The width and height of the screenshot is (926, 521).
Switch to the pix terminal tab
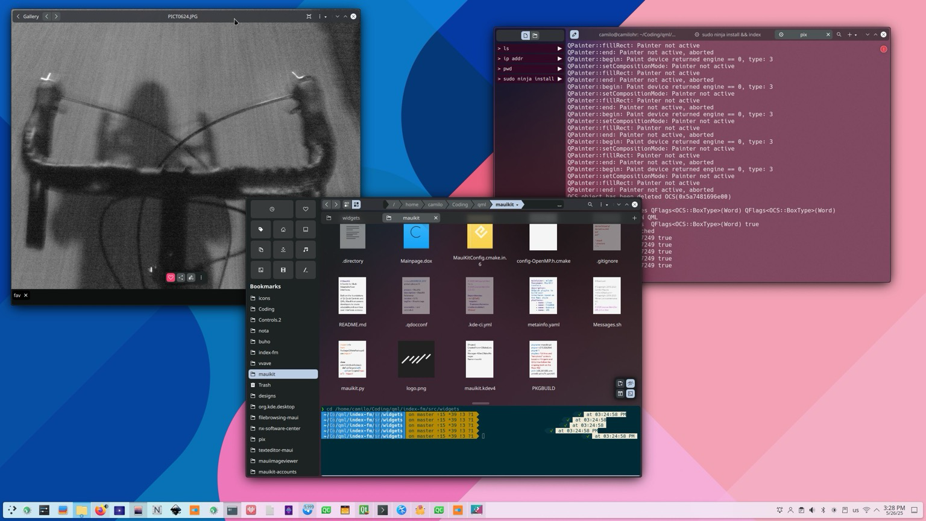[x=803, y=34]
